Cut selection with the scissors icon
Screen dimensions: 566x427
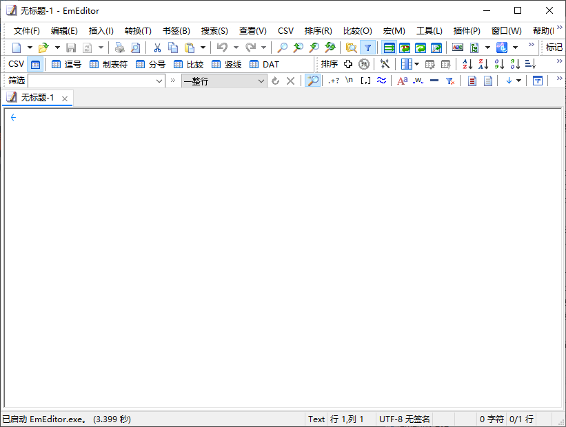click(157, 48)
